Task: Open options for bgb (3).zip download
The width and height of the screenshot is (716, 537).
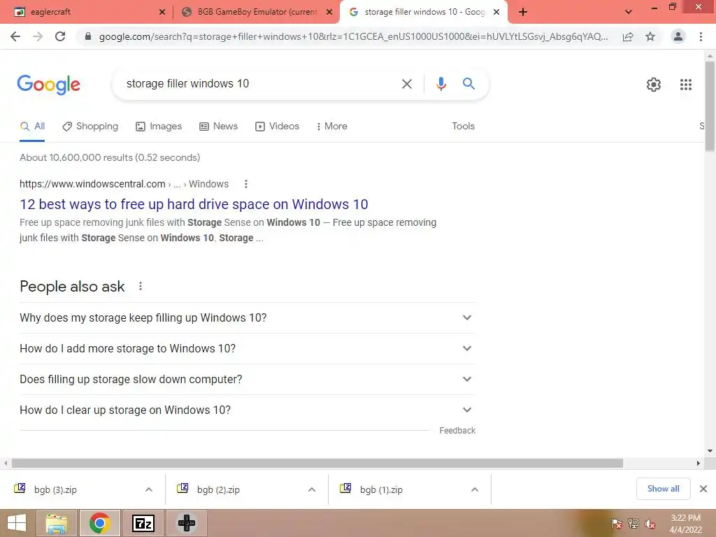Action: pos(149,489)
